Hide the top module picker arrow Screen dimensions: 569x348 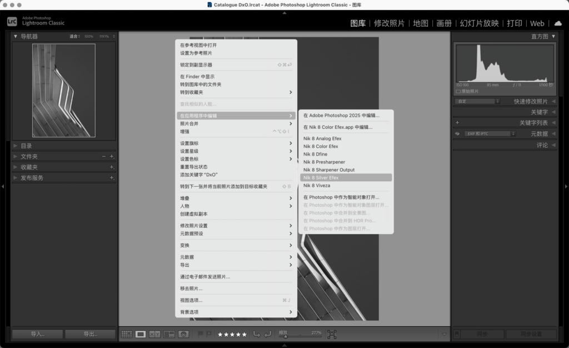pos(284,13)
